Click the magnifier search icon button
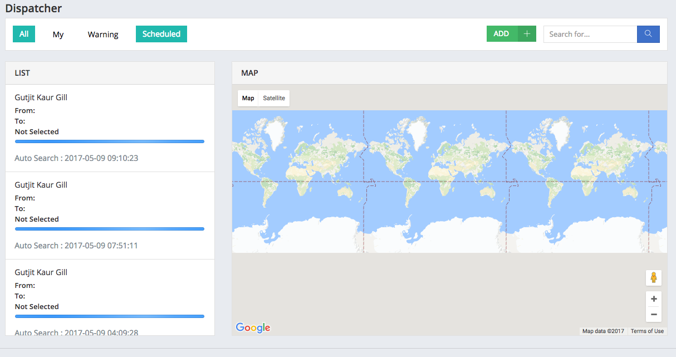676x357 pixels. [x=648, y=34]
